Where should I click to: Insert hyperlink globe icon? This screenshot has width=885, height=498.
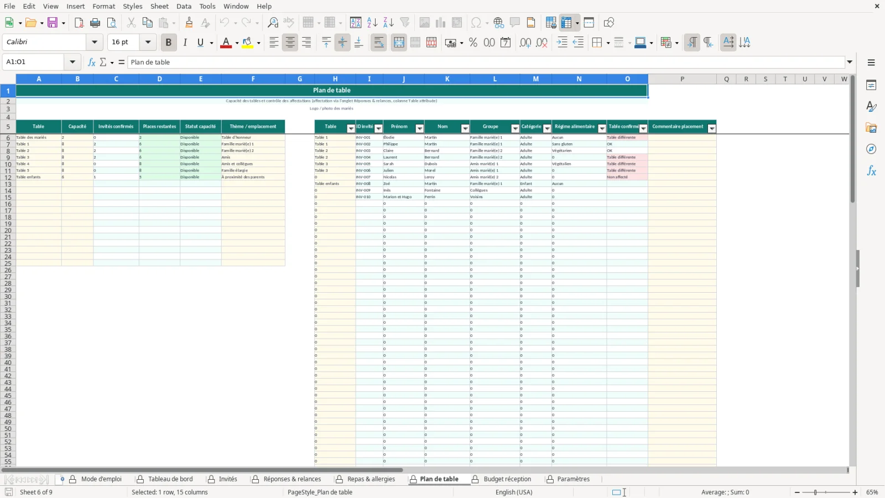(499, 23)
